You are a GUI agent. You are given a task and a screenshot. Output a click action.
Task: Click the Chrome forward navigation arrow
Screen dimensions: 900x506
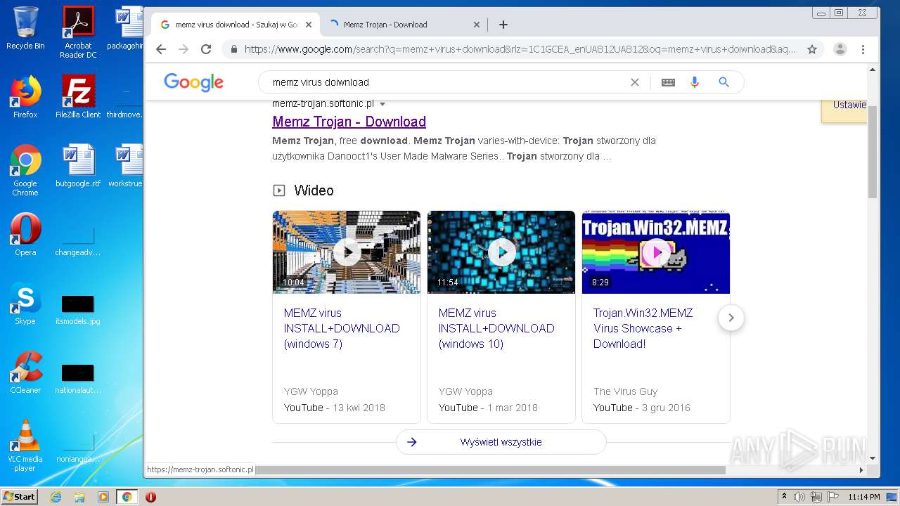coord(184,49)
